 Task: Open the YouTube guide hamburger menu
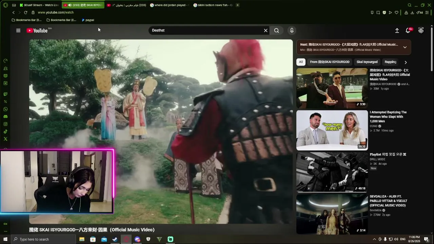click(x=18, y=30)
